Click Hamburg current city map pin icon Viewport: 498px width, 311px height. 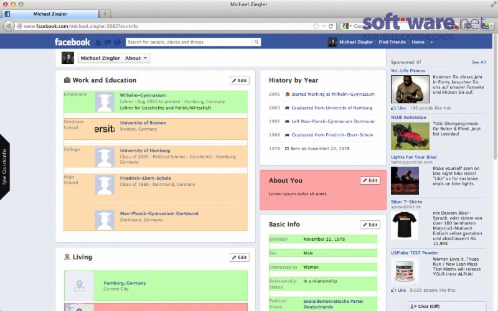coord(79,285)
